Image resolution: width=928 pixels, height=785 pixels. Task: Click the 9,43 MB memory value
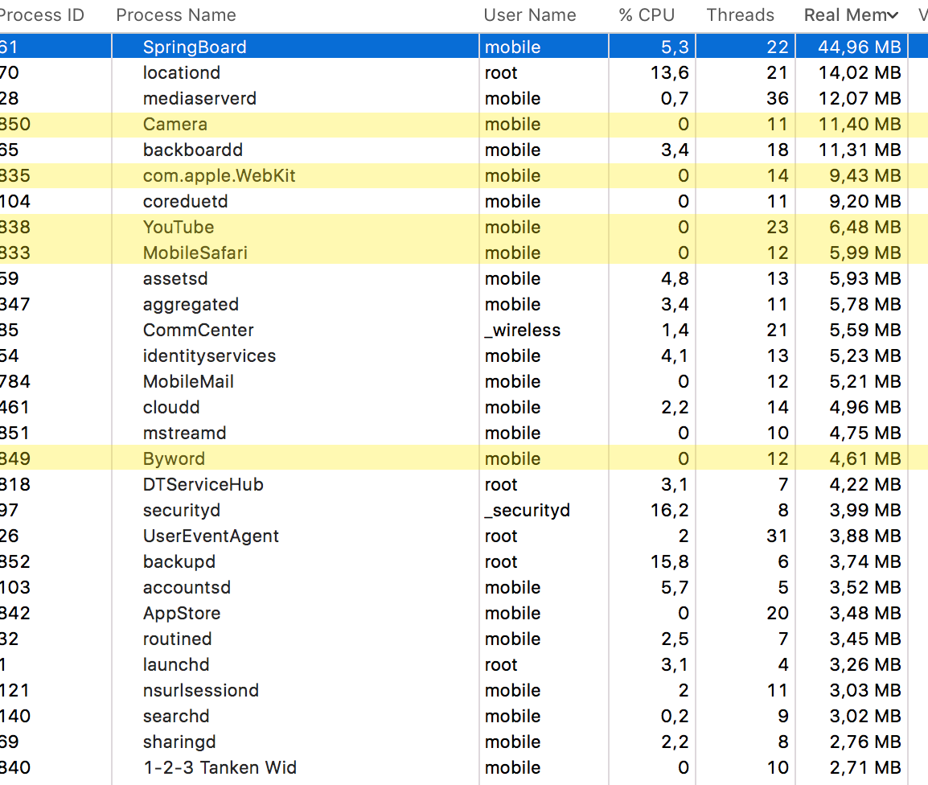[864, 176]
